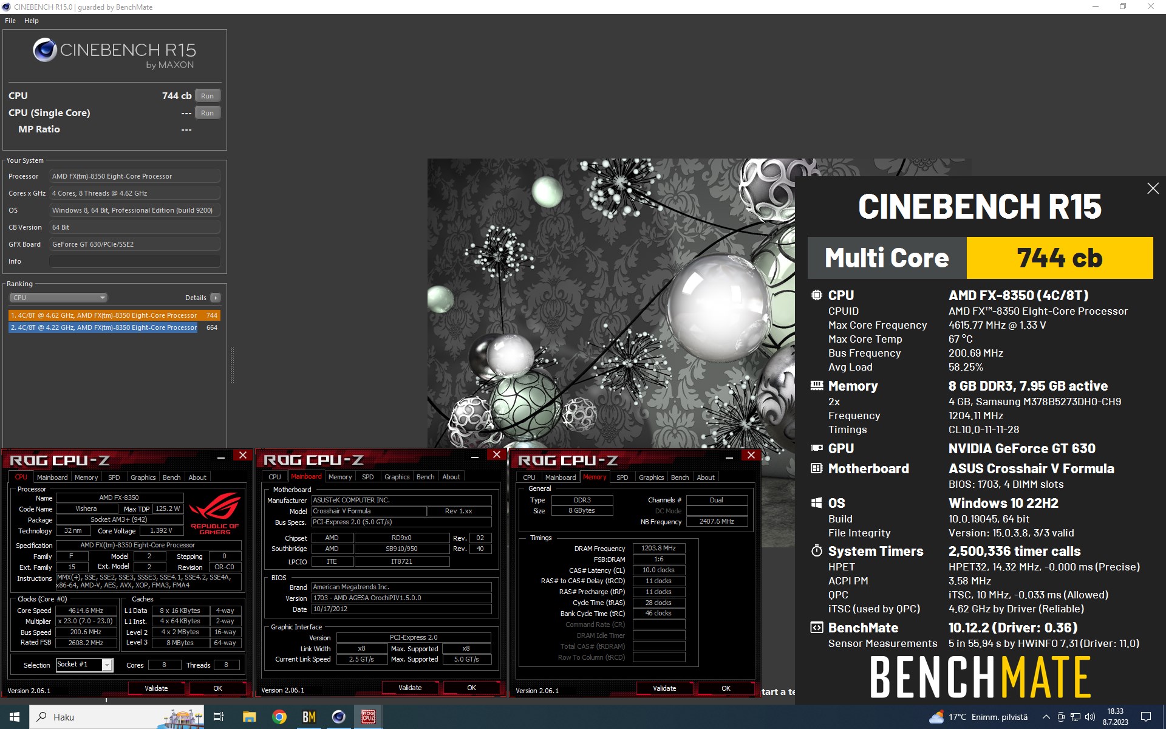The width and height of the screenshot is (1166, 729).
Task: Click the Info input field
Action: 135,261
